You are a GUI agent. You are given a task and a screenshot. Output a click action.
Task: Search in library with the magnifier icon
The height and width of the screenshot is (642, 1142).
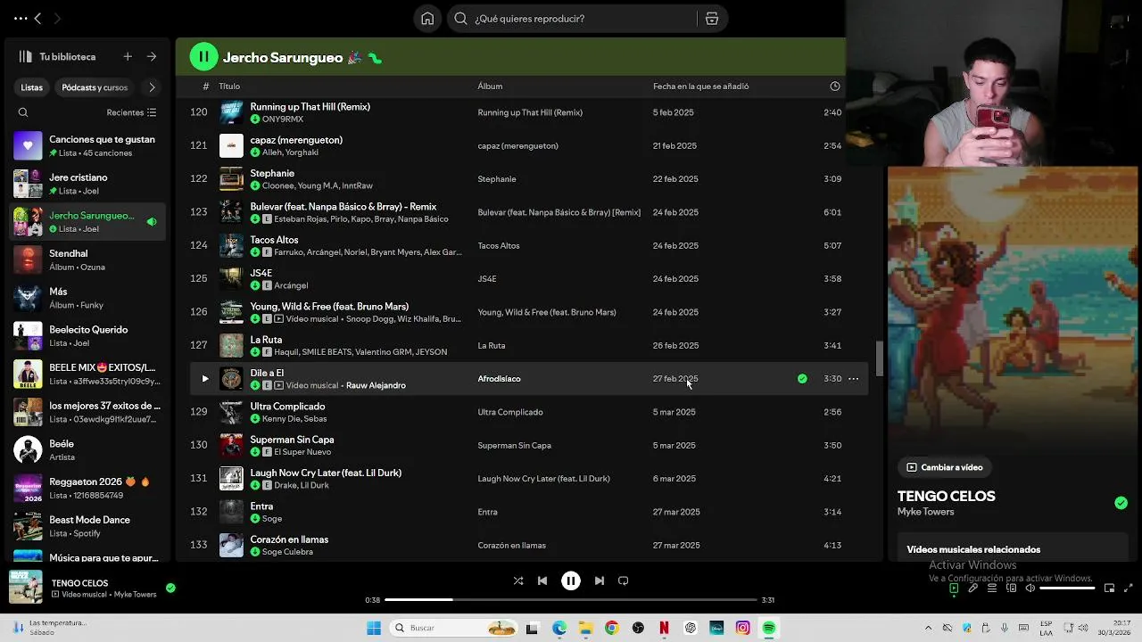23,112
